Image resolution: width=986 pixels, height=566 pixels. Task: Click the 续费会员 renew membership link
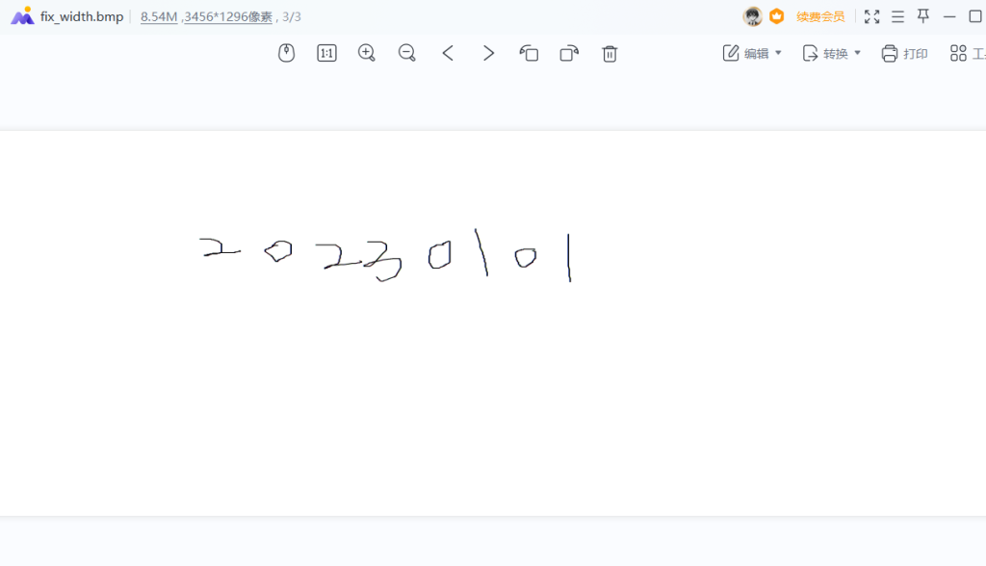pyautogui.click(x=820, y=16)
